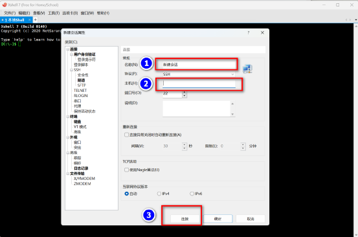Image resolution: width=358 pixels, height=237 pixels.
Task: Decrease the reconnect limit minutes spinner
Action: point(243,148)
